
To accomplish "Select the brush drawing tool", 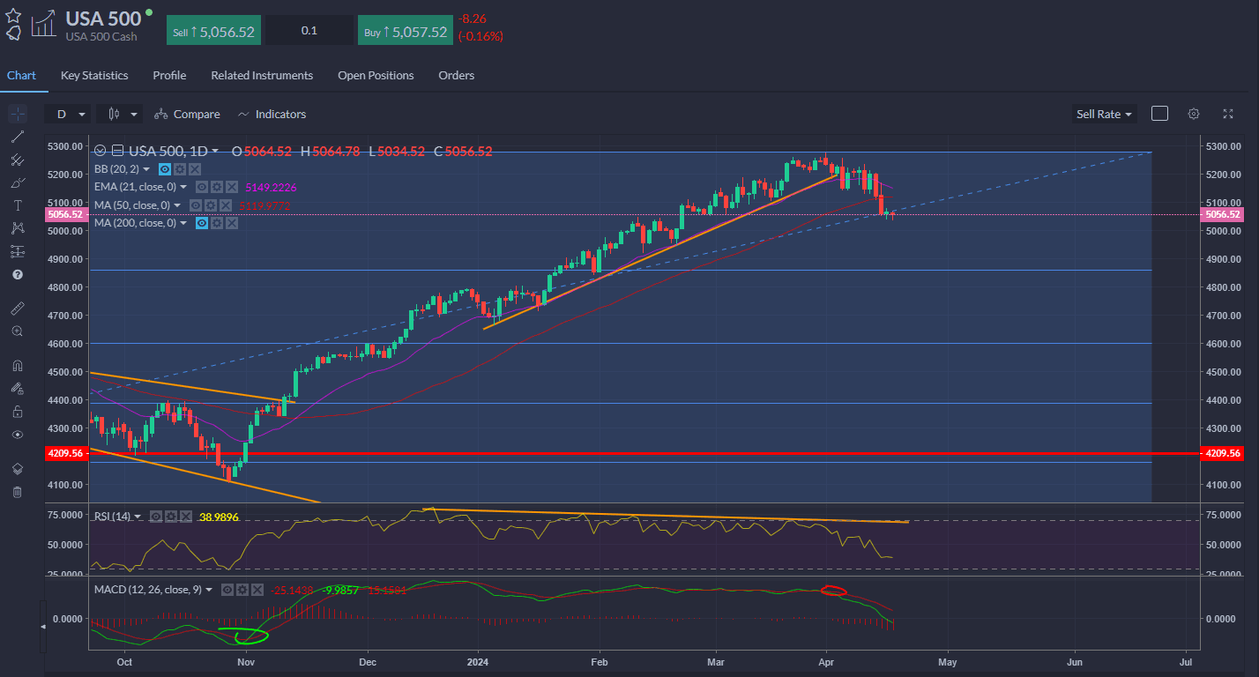I will [x=18, y=182].
